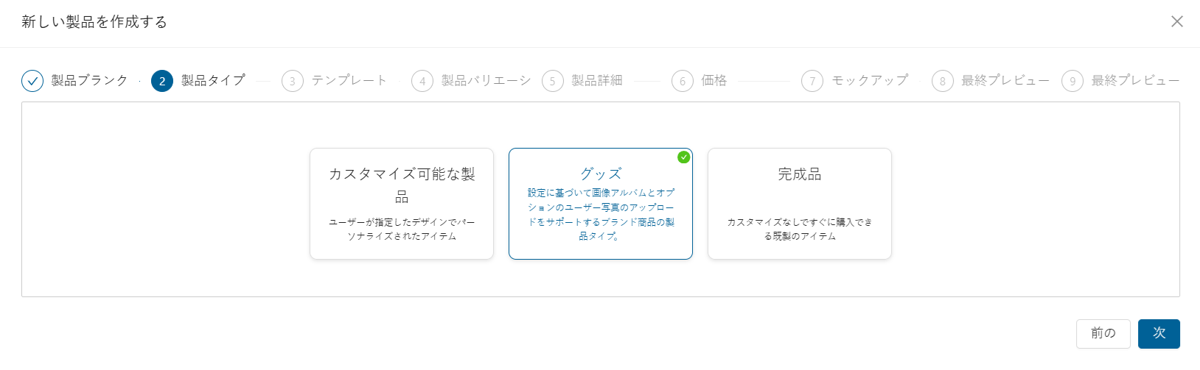Select the グッズ product type card

point(601,204)
